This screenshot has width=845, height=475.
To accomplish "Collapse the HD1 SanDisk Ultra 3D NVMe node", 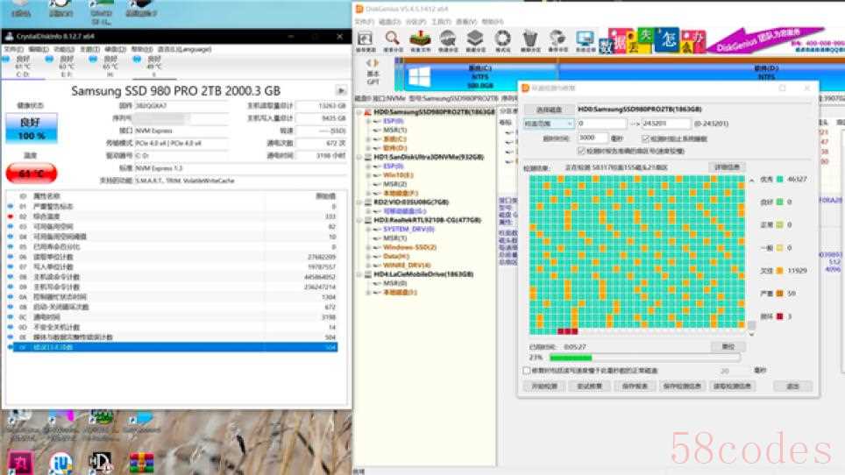I will tap(359, 157).
